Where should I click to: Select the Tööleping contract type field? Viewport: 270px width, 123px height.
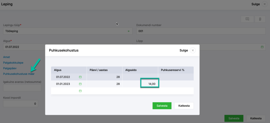(x=68, y=31)
